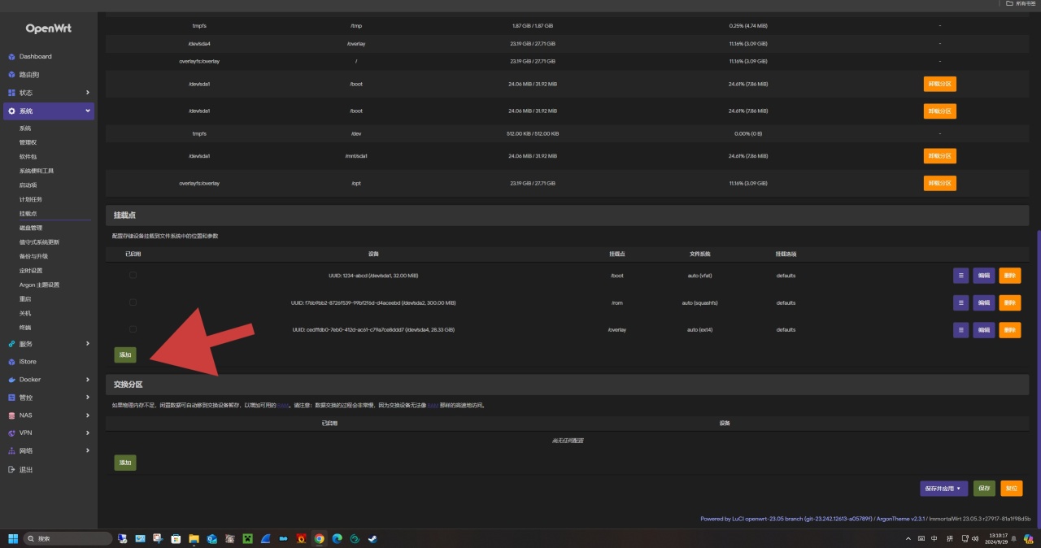Image resolution: width=1041 pixels, height=548 pixels.
Task: Open 备份与升级 submenu item
Action: click(x=33, y=256)
